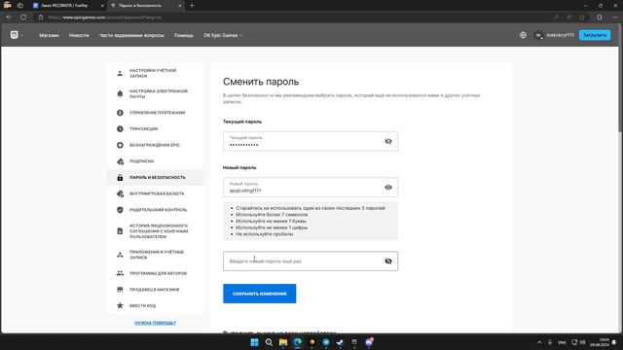Open File Explorer from the taskbar
This screenshot has height=350, width=623.
tap(283, 342)
